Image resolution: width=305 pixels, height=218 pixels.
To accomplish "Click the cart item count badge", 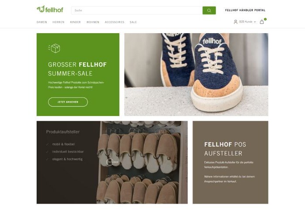I will pyautogui.click(x=265, y=19).
